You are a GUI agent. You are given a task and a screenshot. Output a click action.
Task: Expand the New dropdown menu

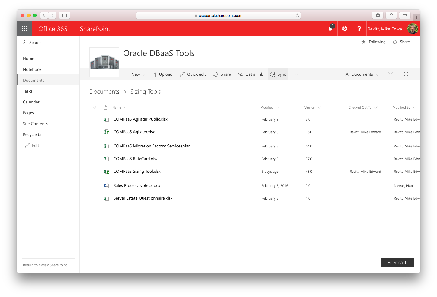click(x=144, y=74)
